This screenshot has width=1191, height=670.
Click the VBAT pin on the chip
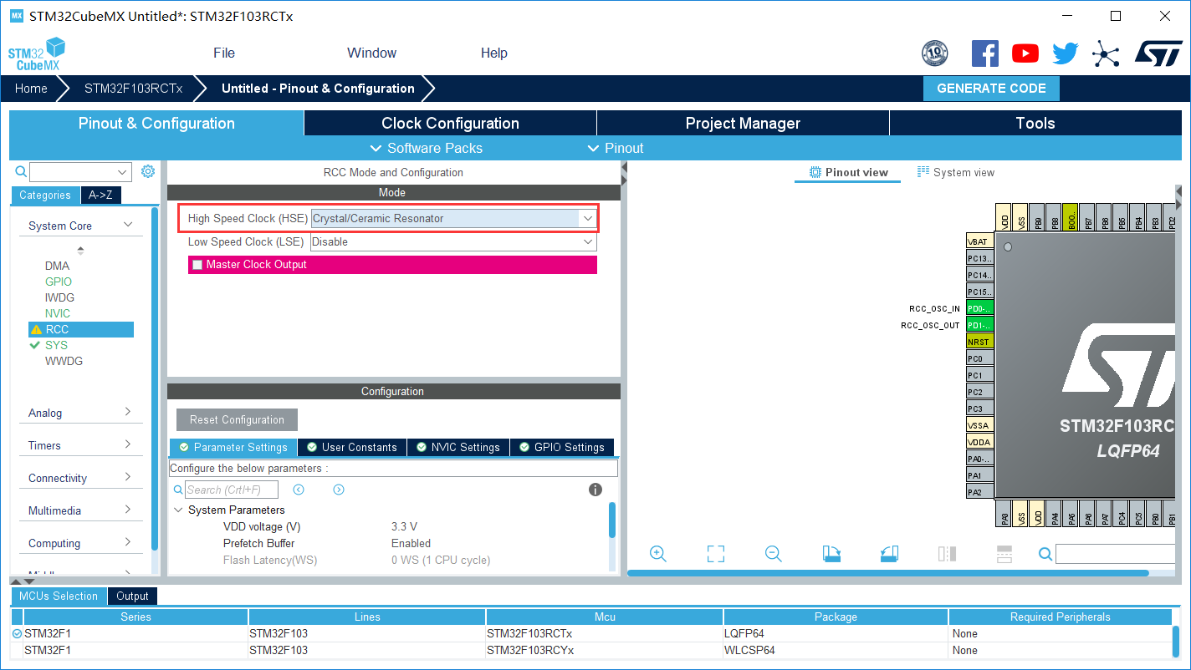[x=979, y=241]
